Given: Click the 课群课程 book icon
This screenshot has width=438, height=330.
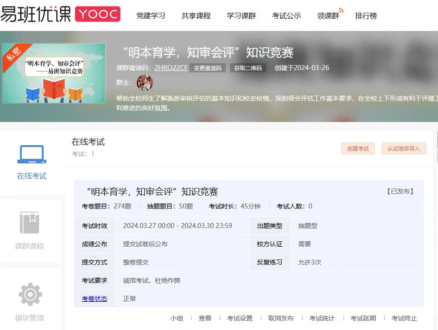Looking at the screenshot, I should [x=30, y=223].
